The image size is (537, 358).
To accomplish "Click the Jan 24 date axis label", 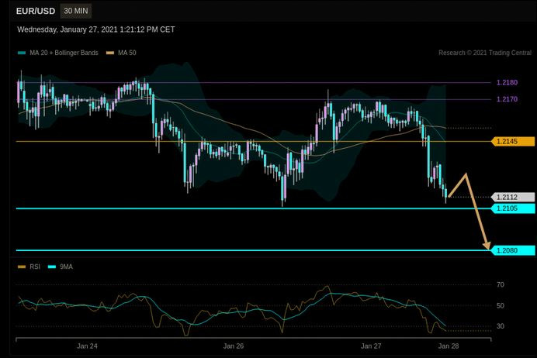I will [87, 346].
